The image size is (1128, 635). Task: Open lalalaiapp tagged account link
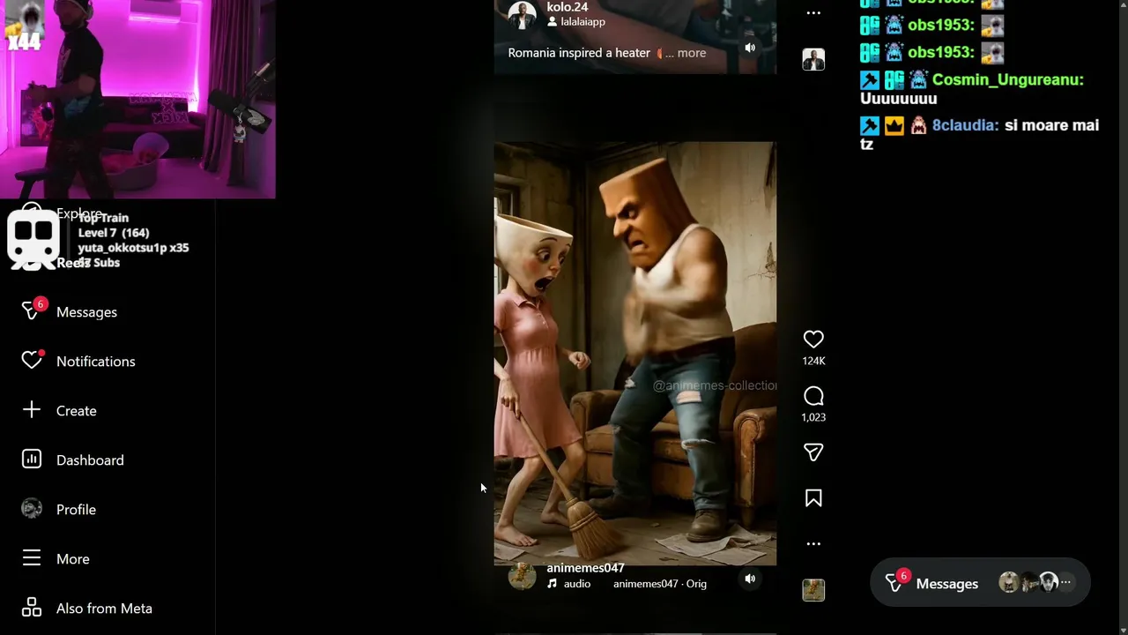[576, 21]
